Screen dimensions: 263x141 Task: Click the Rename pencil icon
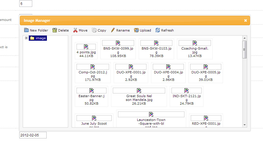coord(113,30)
